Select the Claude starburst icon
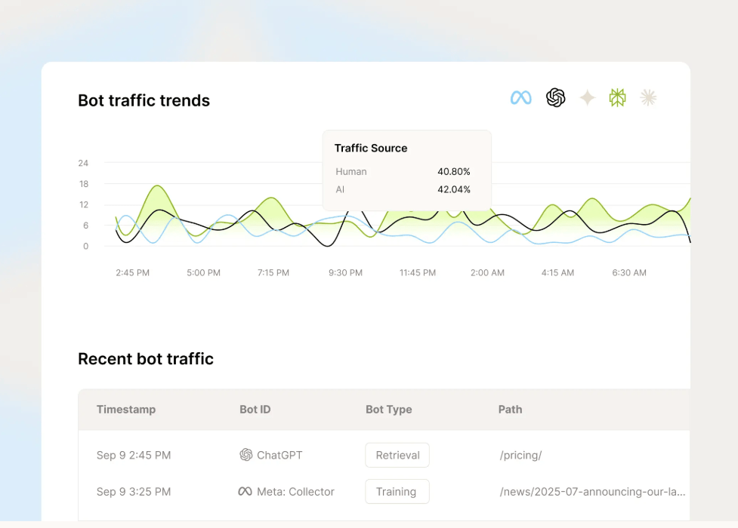Screen dimensions: 738x528 pyautogui.click(x=648, y=97)
